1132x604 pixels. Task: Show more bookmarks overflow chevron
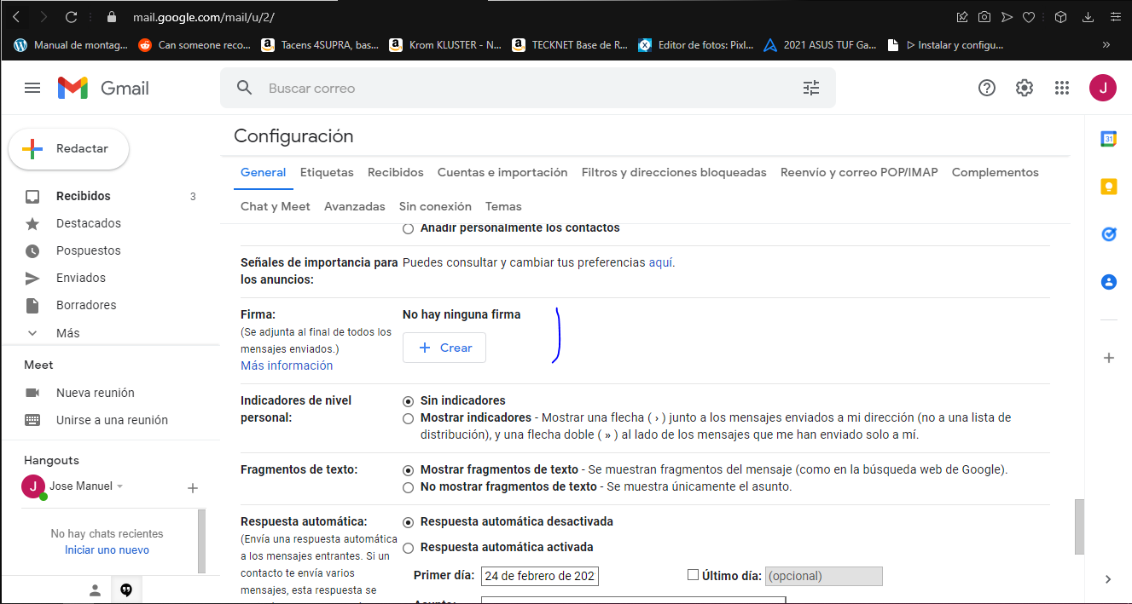(1106, 45)
